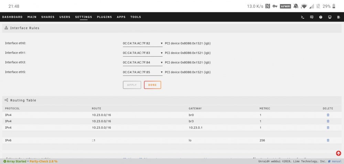Click the Interface Rules section header

point(172,28)
